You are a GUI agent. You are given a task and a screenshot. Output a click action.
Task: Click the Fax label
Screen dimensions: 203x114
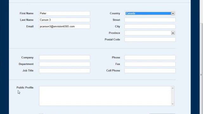point(118,64)
